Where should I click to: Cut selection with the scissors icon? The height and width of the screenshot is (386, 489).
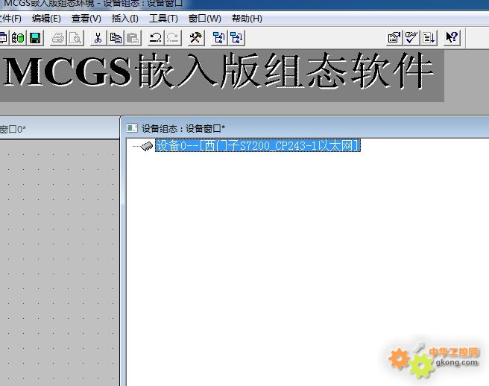click(x=98, y=38)
